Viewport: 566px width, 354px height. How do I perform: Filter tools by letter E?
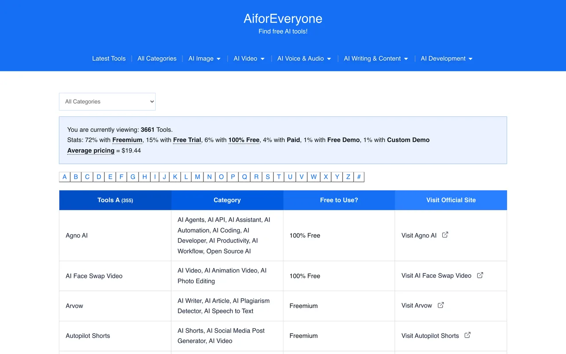(110, 177)
